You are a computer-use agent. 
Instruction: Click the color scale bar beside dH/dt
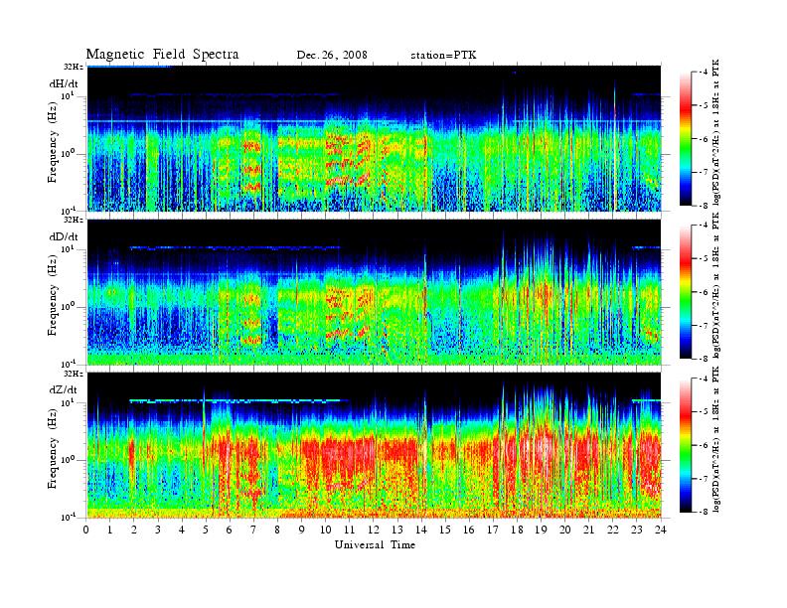685,138
